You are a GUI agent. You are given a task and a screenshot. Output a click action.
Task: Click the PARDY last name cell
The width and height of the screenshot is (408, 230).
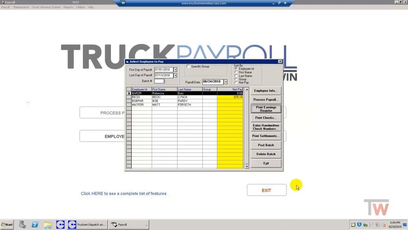[190, 101]
